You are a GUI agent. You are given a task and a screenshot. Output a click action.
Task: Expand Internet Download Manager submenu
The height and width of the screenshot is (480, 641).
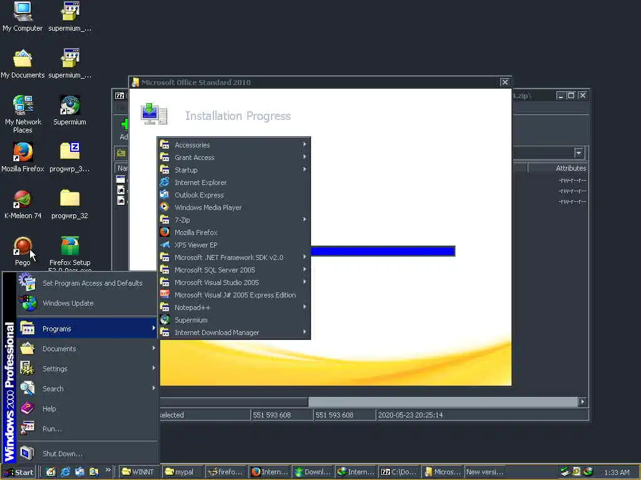point(234,332)
